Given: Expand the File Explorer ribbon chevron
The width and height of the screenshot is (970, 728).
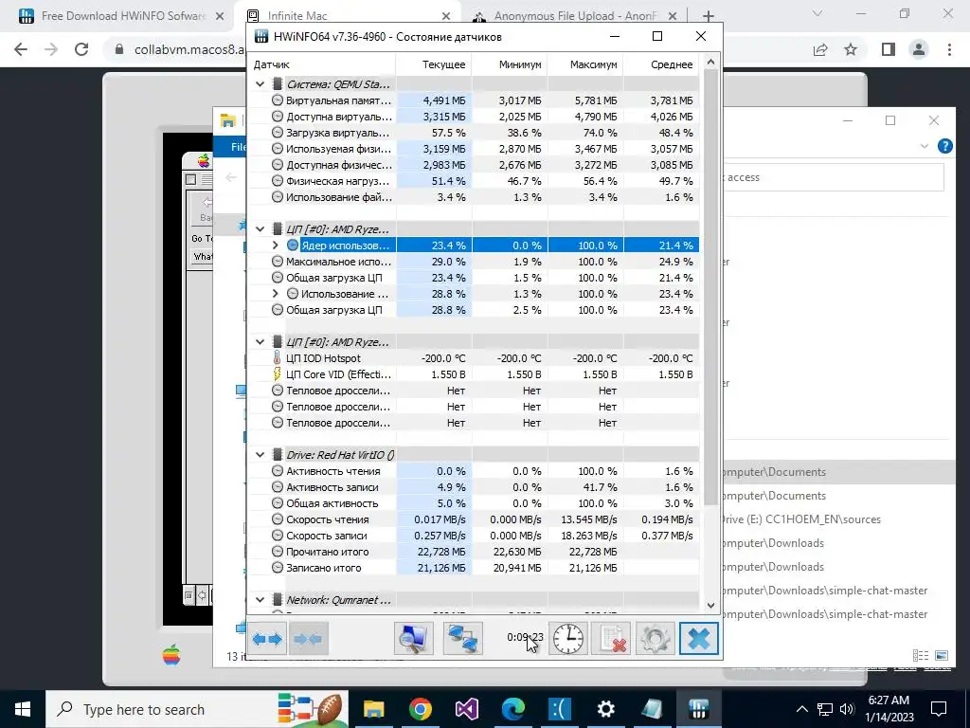Looking at the screenshot, I should click(x=925, y=146).
